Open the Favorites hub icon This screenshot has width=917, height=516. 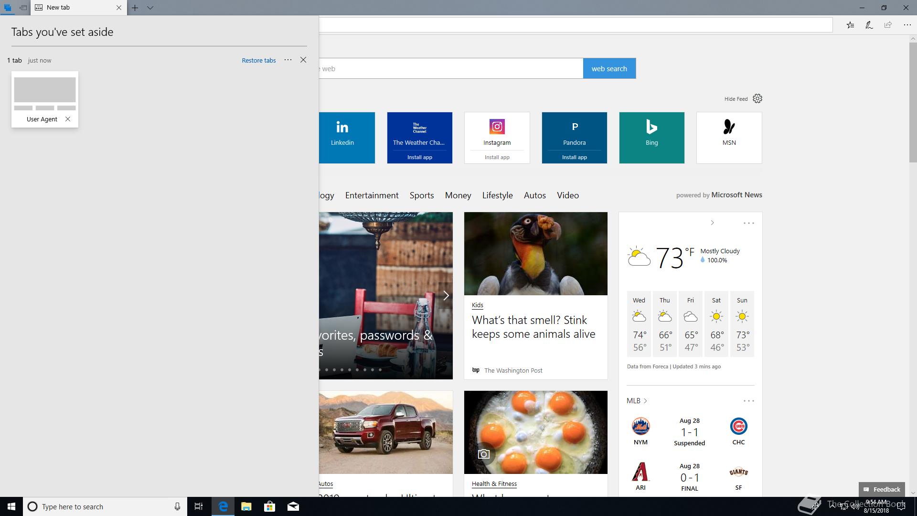(x=850, y=25)
